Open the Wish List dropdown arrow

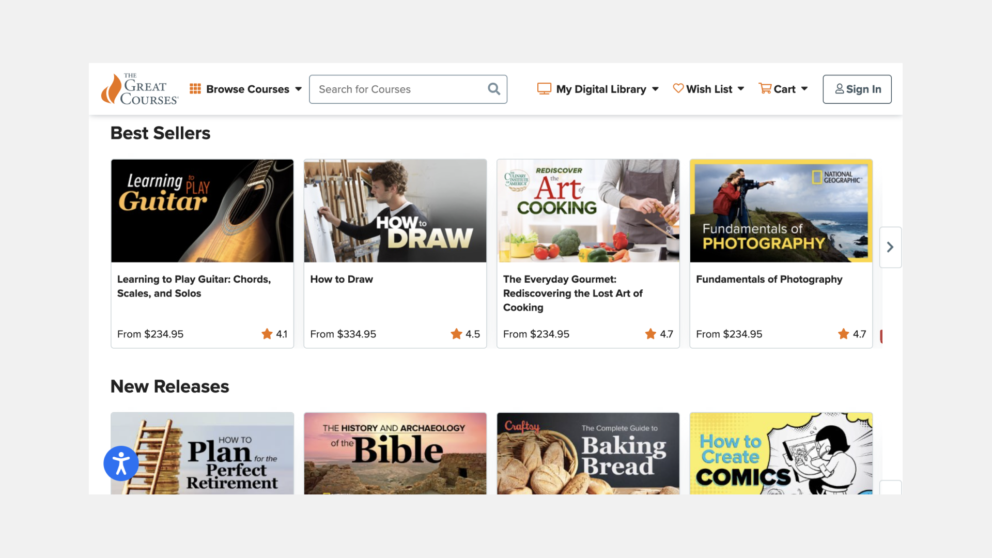(x=741, y=89)
